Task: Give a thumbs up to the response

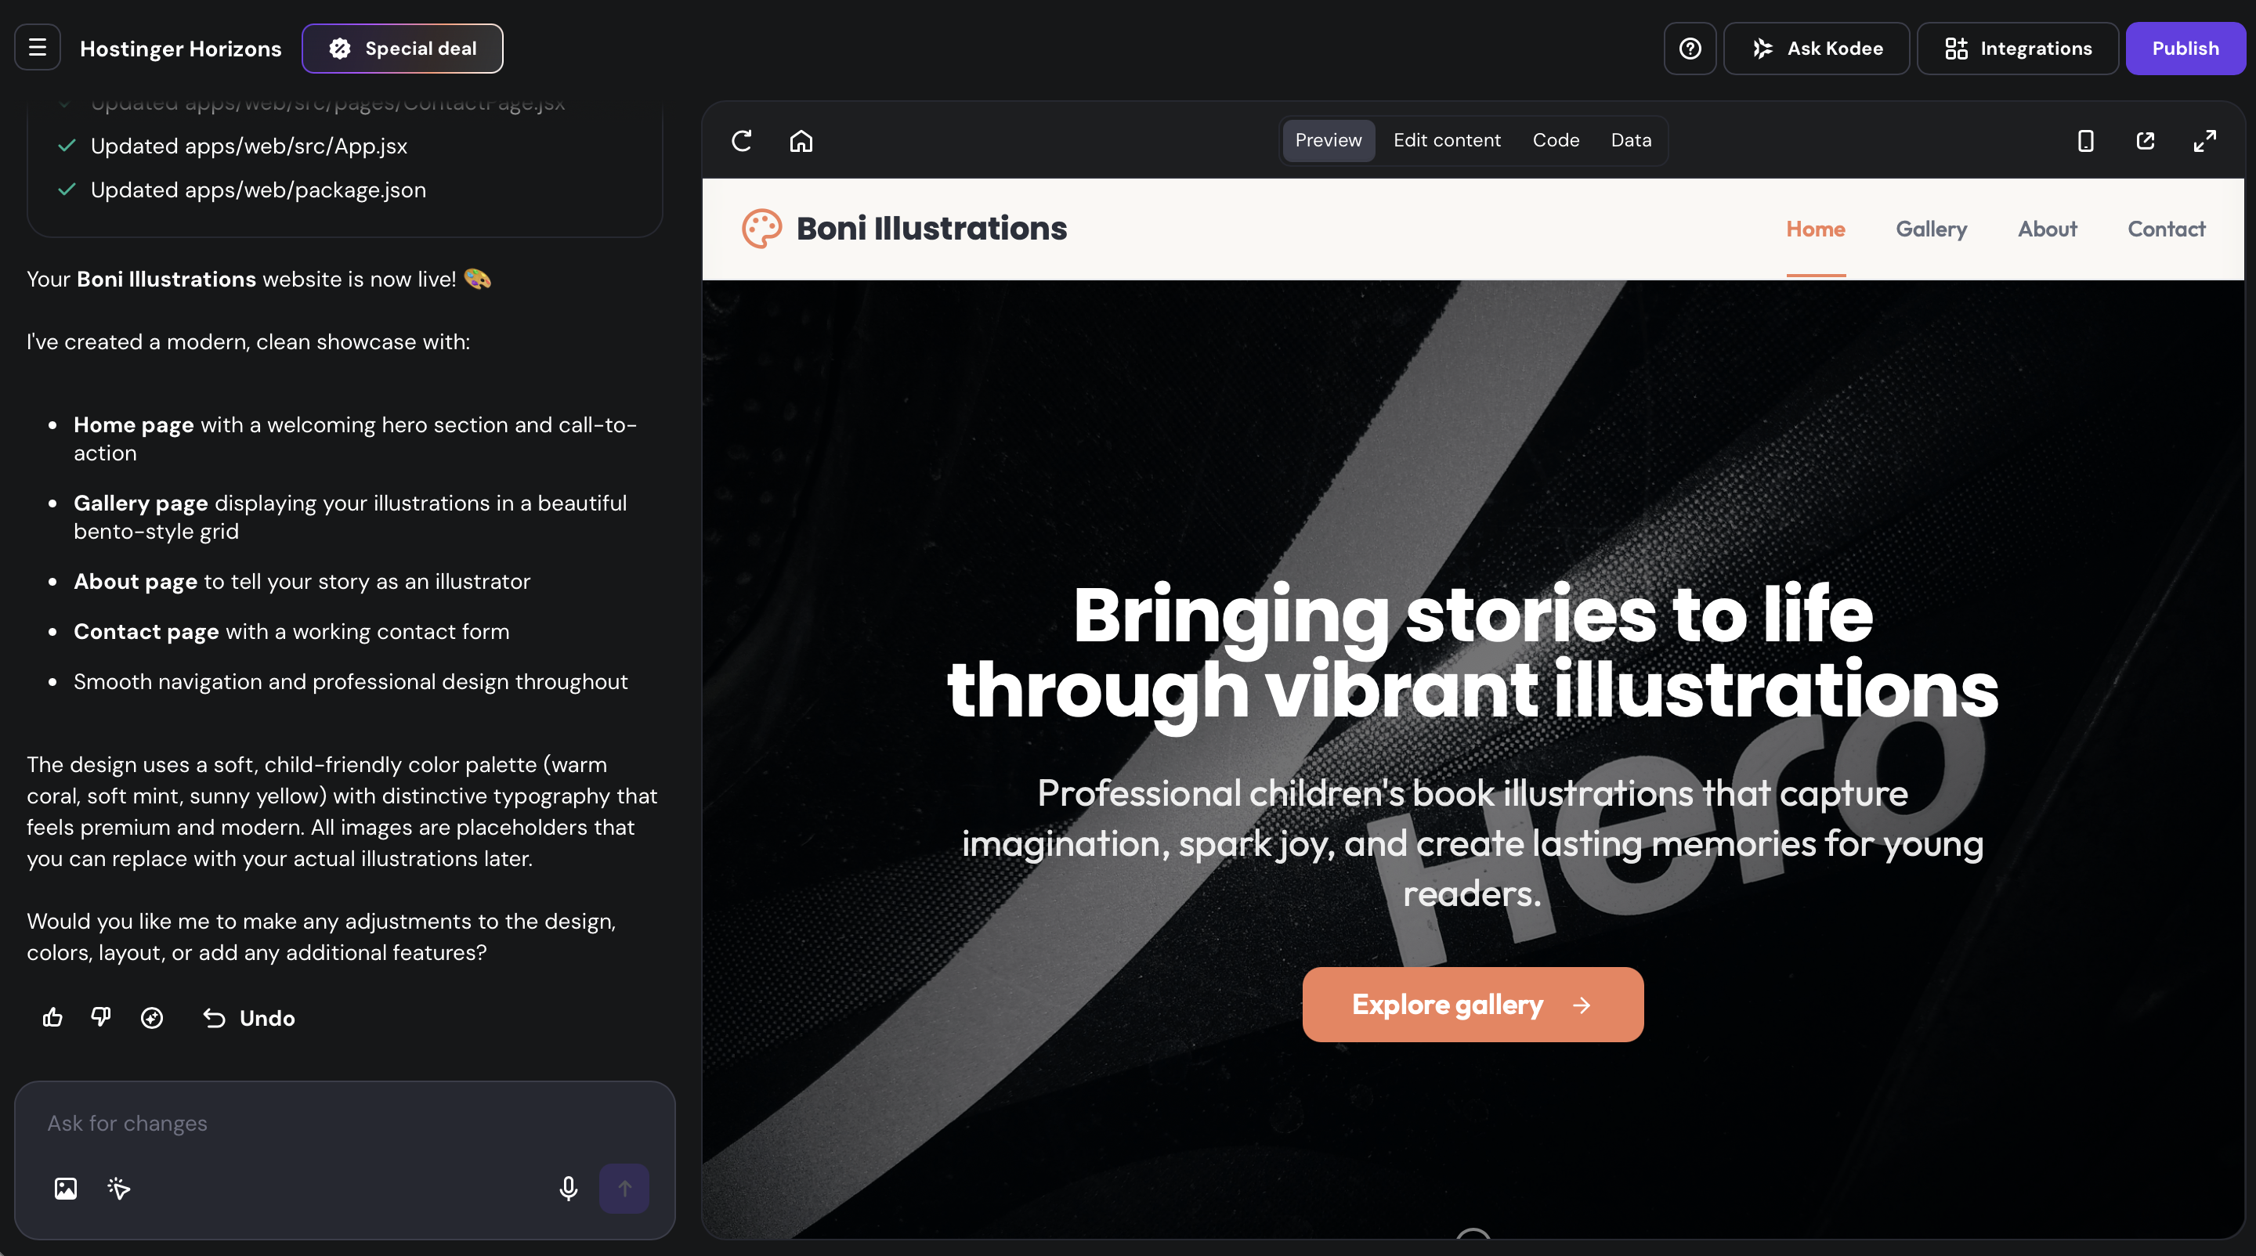Action: 52,1018
